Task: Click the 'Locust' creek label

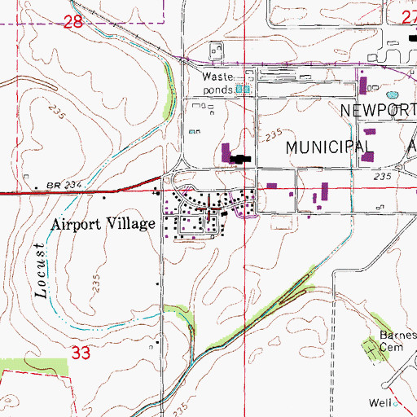Action: (41, 270)
